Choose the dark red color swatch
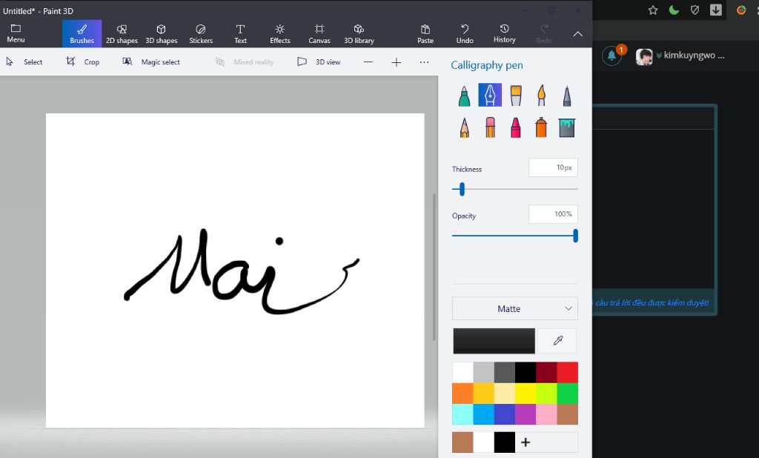This screenshot has height=458, width=759. click(546, 372)
